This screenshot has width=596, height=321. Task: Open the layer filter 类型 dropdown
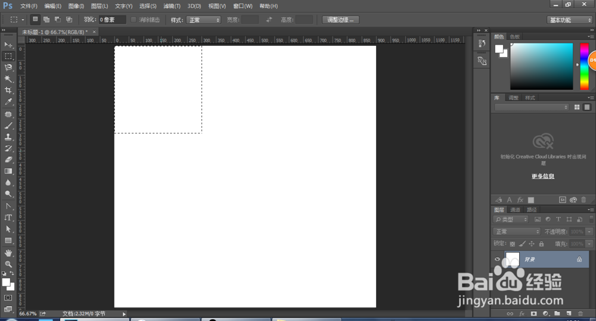(511, 219)
